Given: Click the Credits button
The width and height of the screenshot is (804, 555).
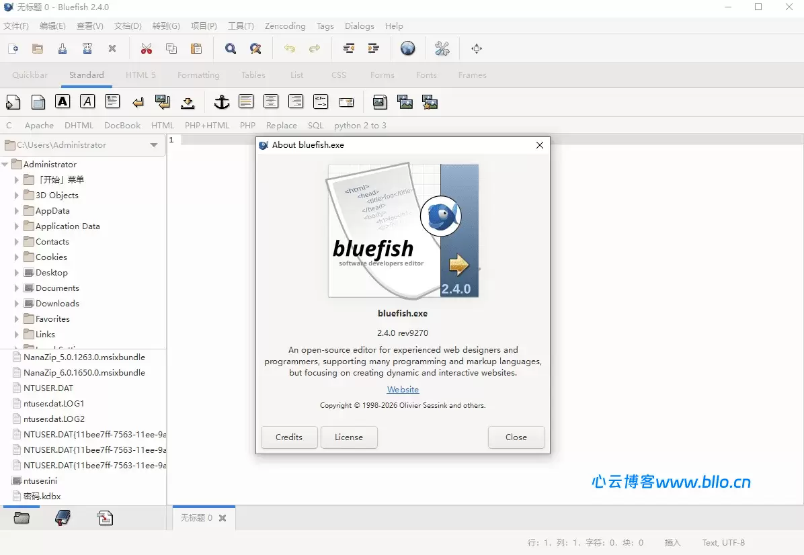Looking at the screenshot, I should click(289, 437).
